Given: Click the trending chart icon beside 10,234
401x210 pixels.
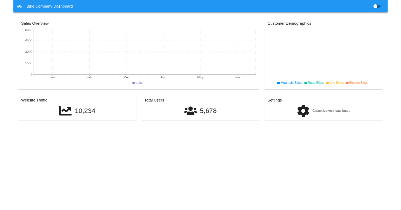Looking at the screenshot, I should (x=65, y=110).
